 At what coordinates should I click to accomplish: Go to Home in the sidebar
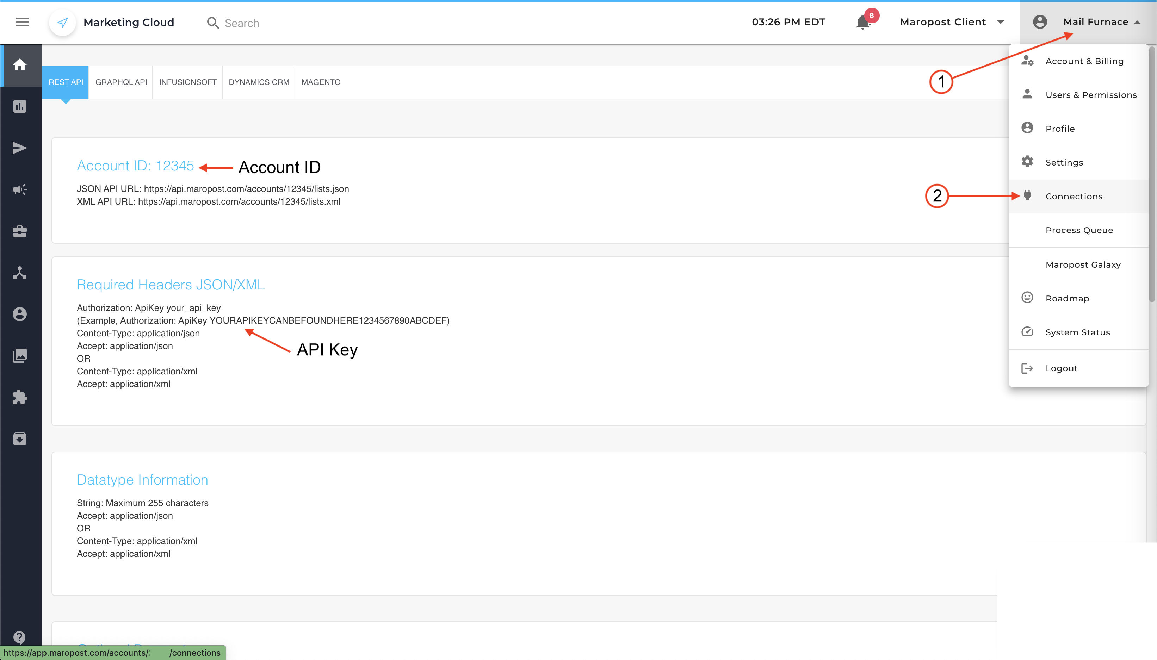pos(19,65)
